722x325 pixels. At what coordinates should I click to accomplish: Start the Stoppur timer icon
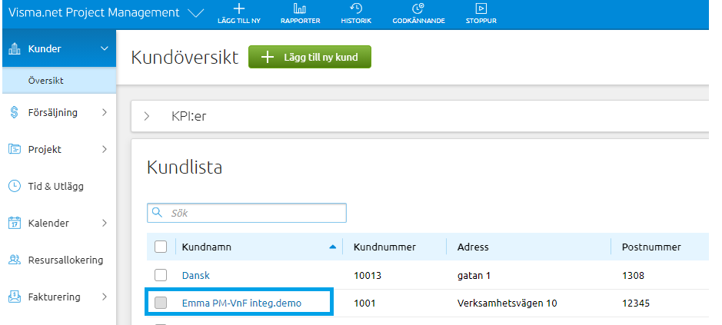[481, 8]
